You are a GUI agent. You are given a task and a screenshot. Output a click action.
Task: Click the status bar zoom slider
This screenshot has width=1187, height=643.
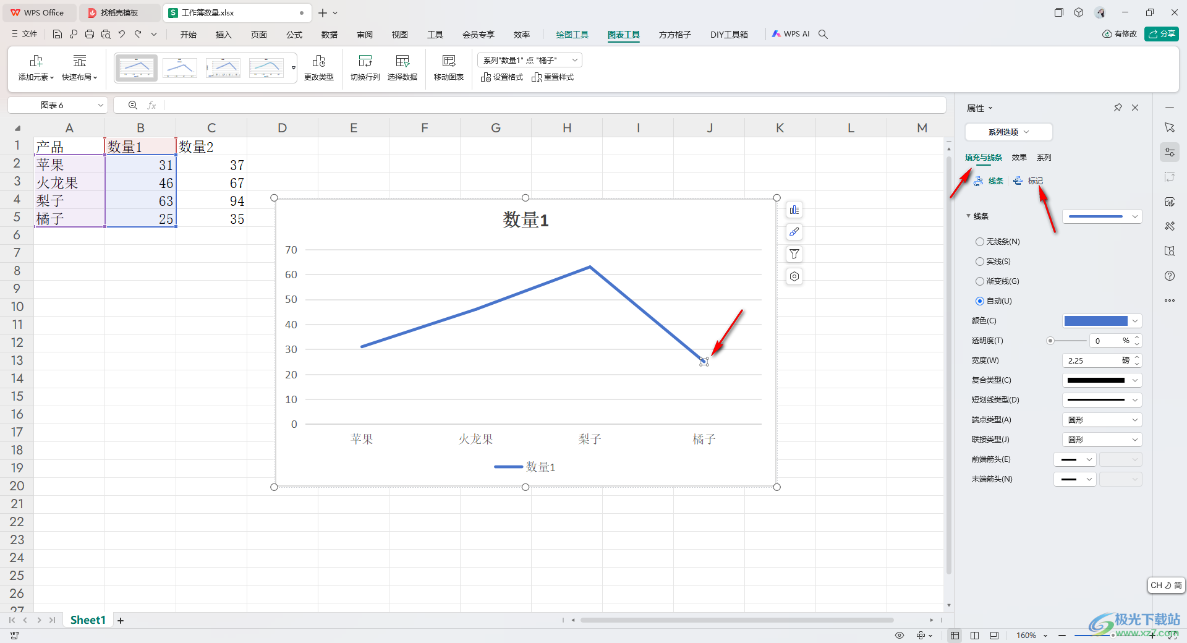tap(1113, 636)
